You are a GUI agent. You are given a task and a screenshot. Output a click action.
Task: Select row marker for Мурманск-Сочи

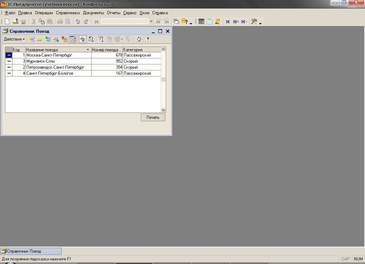coord(9,61)
